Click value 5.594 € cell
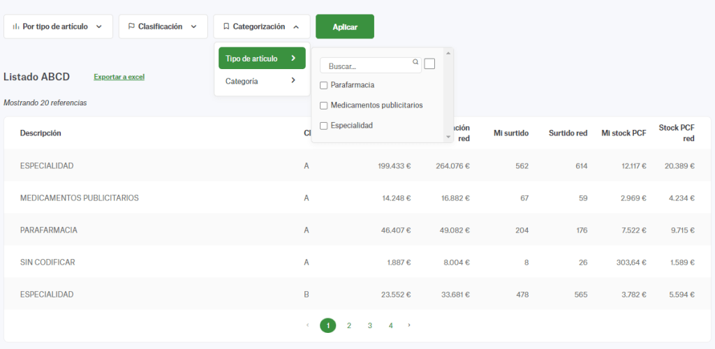Image resolution: width=715 pixels, height=349 pixels. (x=681, y=295)
